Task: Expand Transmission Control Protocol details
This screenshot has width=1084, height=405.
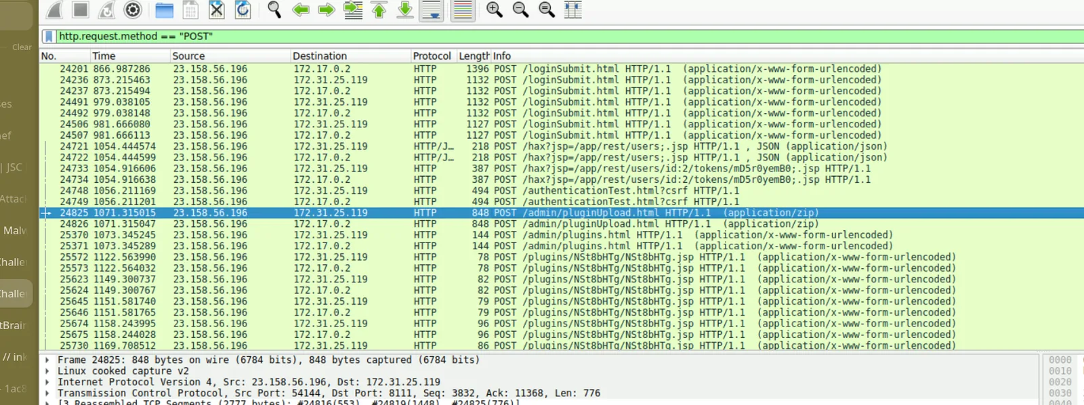Action: tap(47, 393)
